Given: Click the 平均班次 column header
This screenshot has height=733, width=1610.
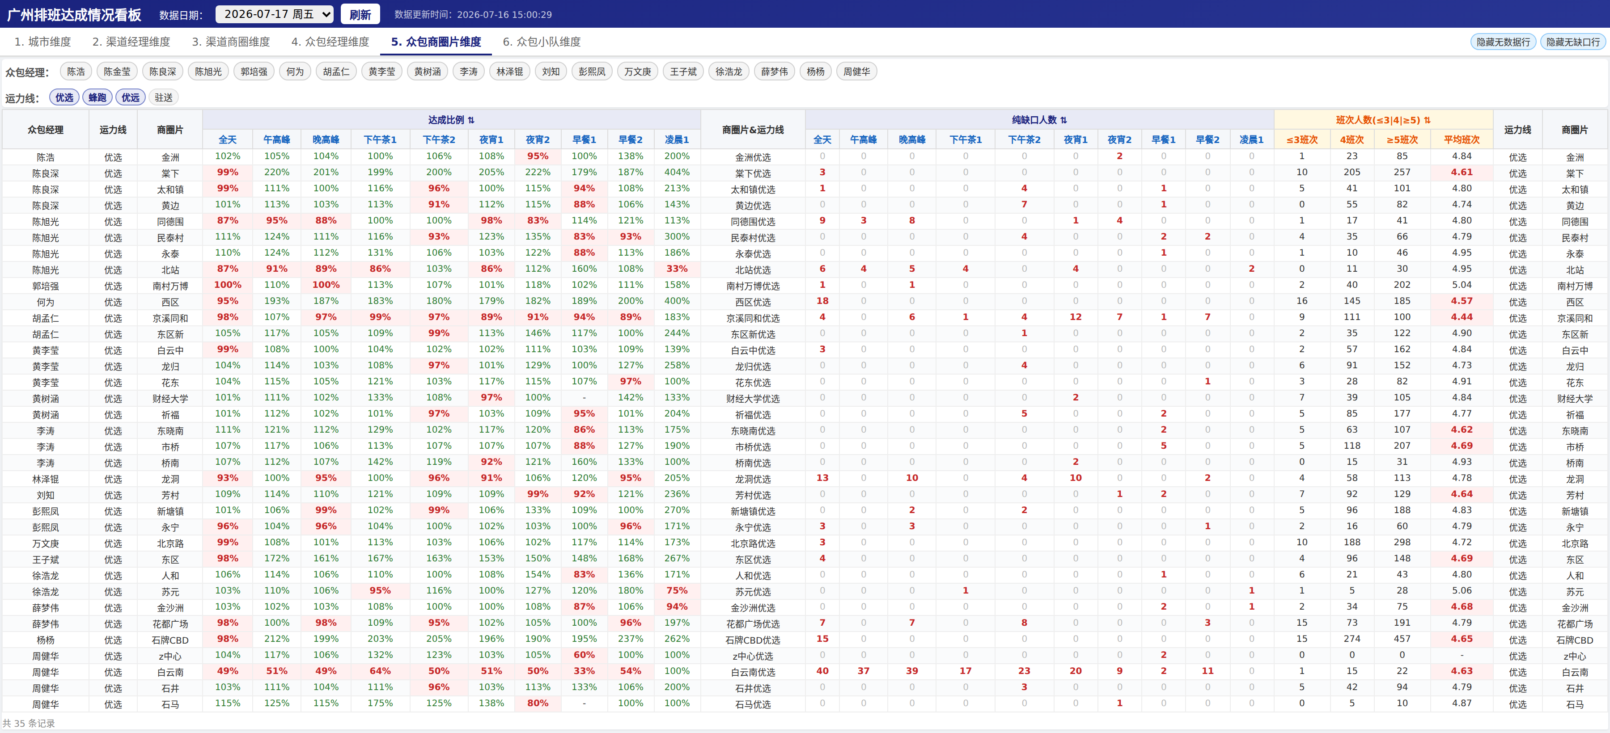Looking at the screenshot, I should 1461,139.
